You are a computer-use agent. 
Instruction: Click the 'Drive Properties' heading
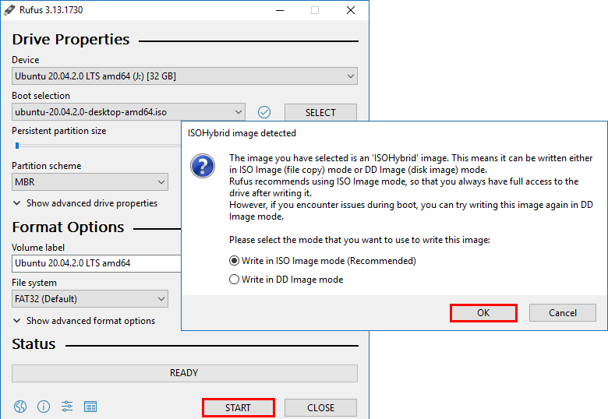71,40
